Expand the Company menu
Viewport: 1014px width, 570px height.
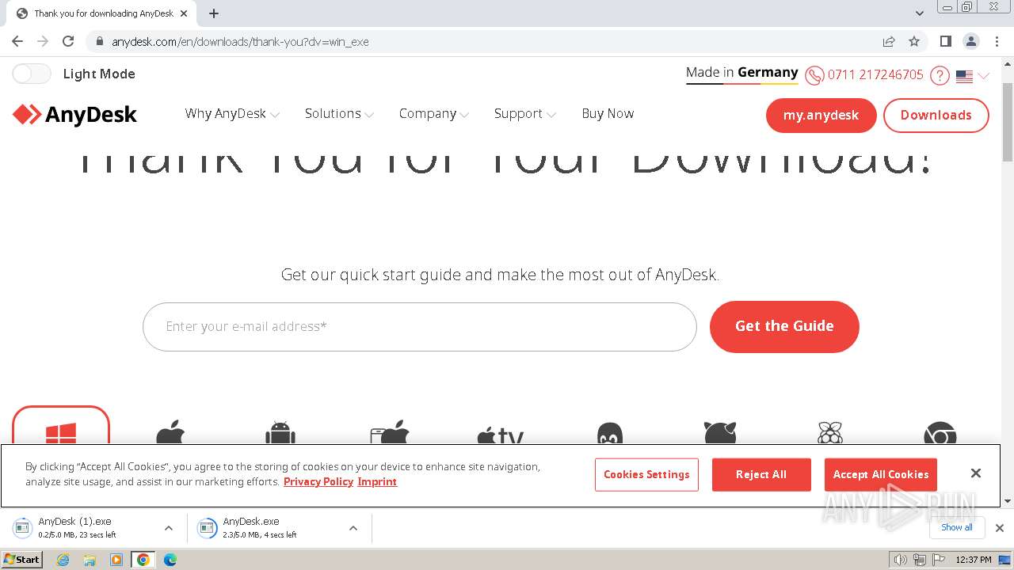[434, 113]
